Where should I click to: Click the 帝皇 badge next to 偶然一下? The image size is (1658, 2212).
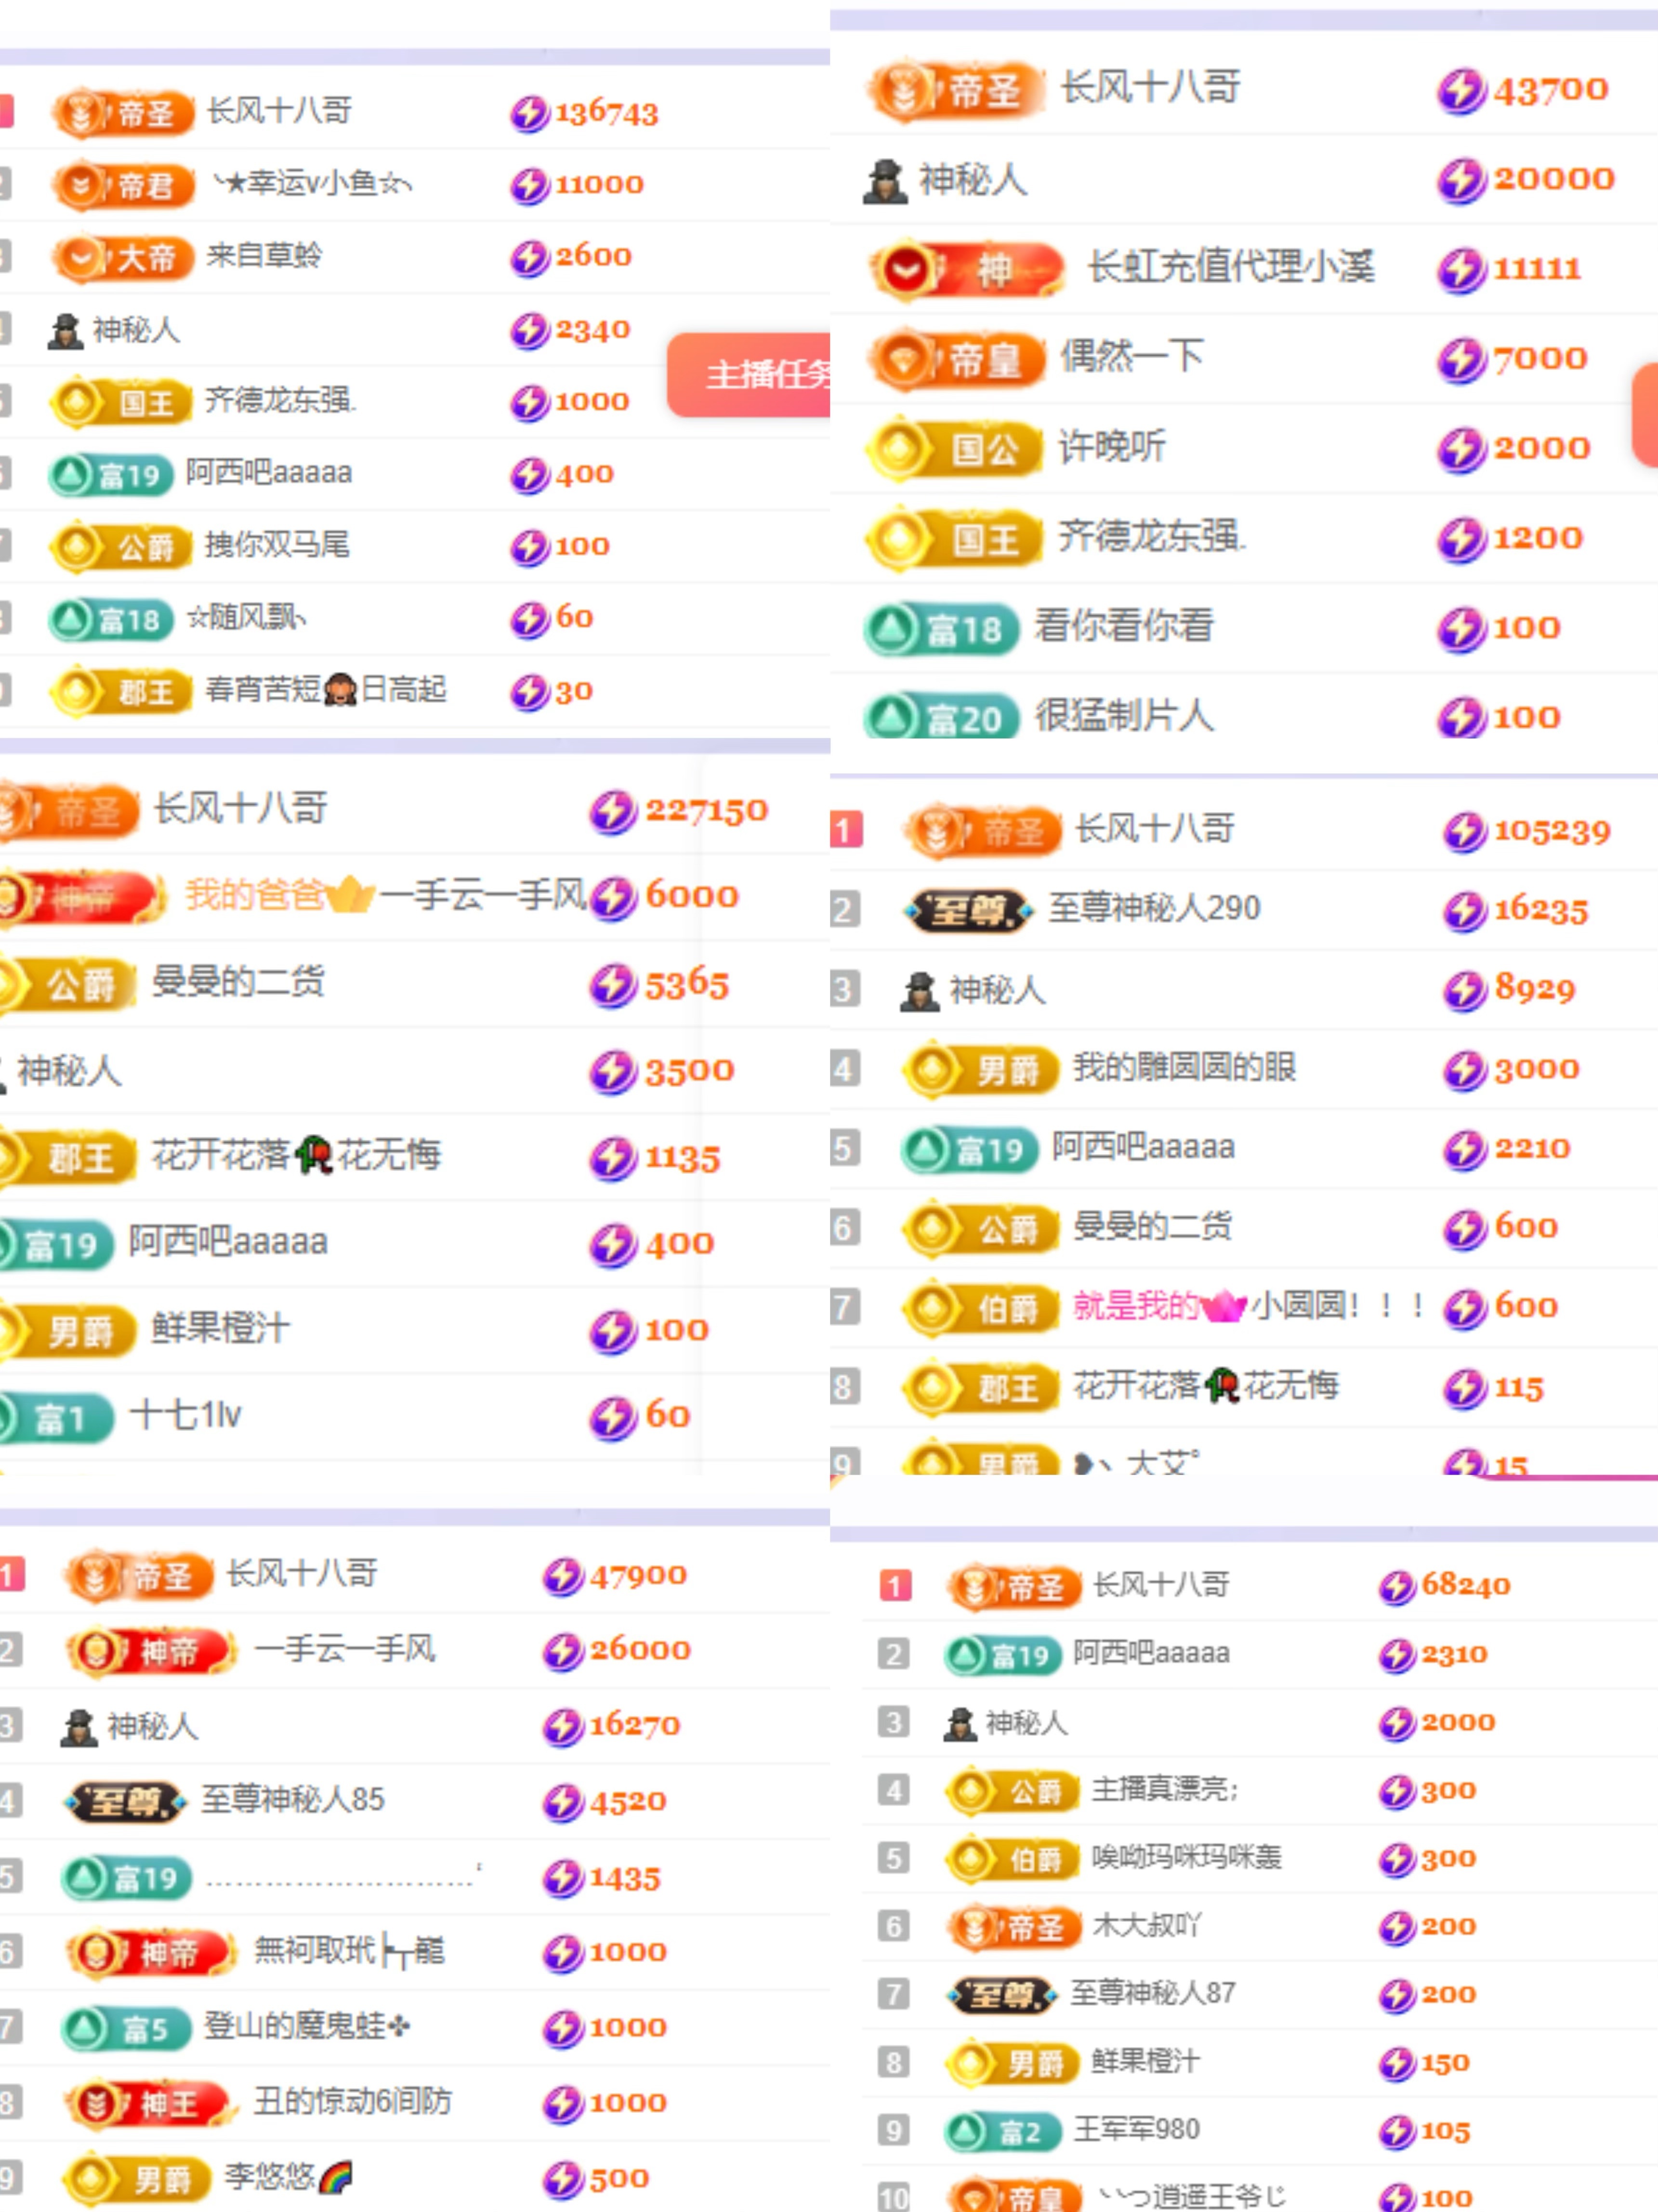click(x=958, y=359)
